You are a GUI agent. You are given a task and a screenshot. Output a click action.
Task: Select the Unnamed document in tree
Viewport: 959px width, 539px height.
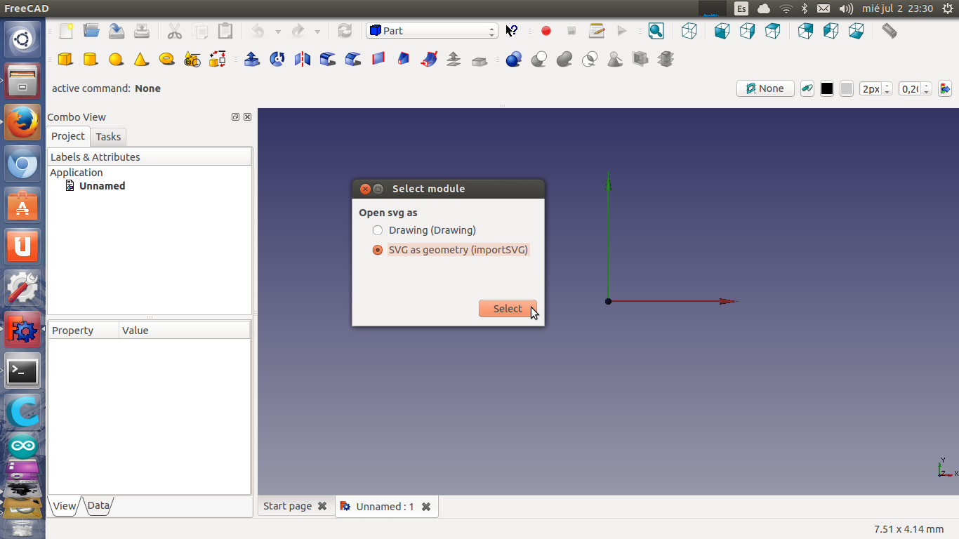click(x=102, y=186)
